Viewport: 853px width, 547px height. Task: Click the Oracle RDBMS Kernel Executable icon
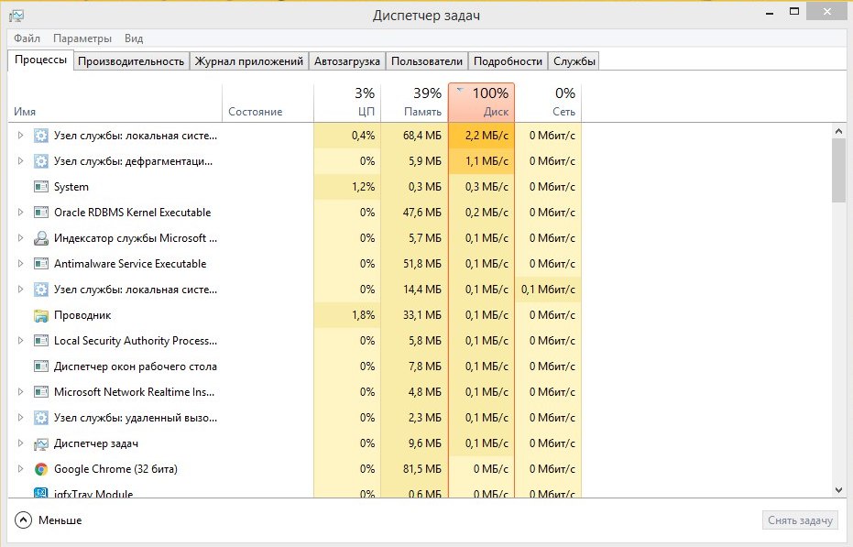coord(41,213)
